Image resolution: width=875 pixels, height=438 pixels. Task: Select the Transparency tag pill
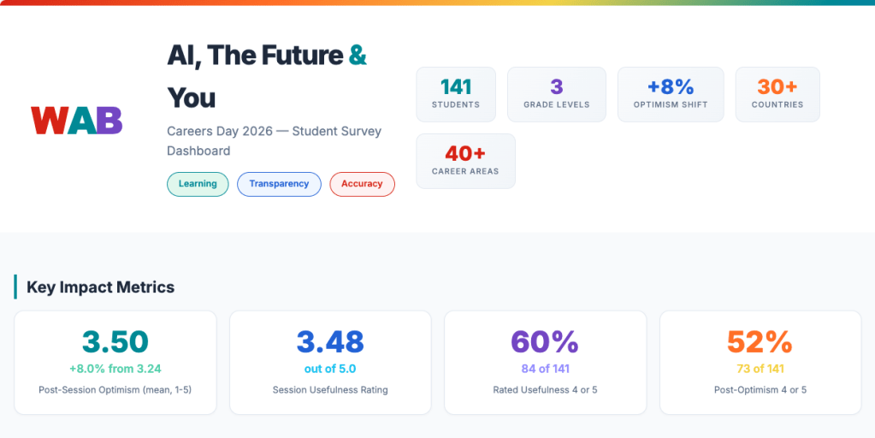279,184
